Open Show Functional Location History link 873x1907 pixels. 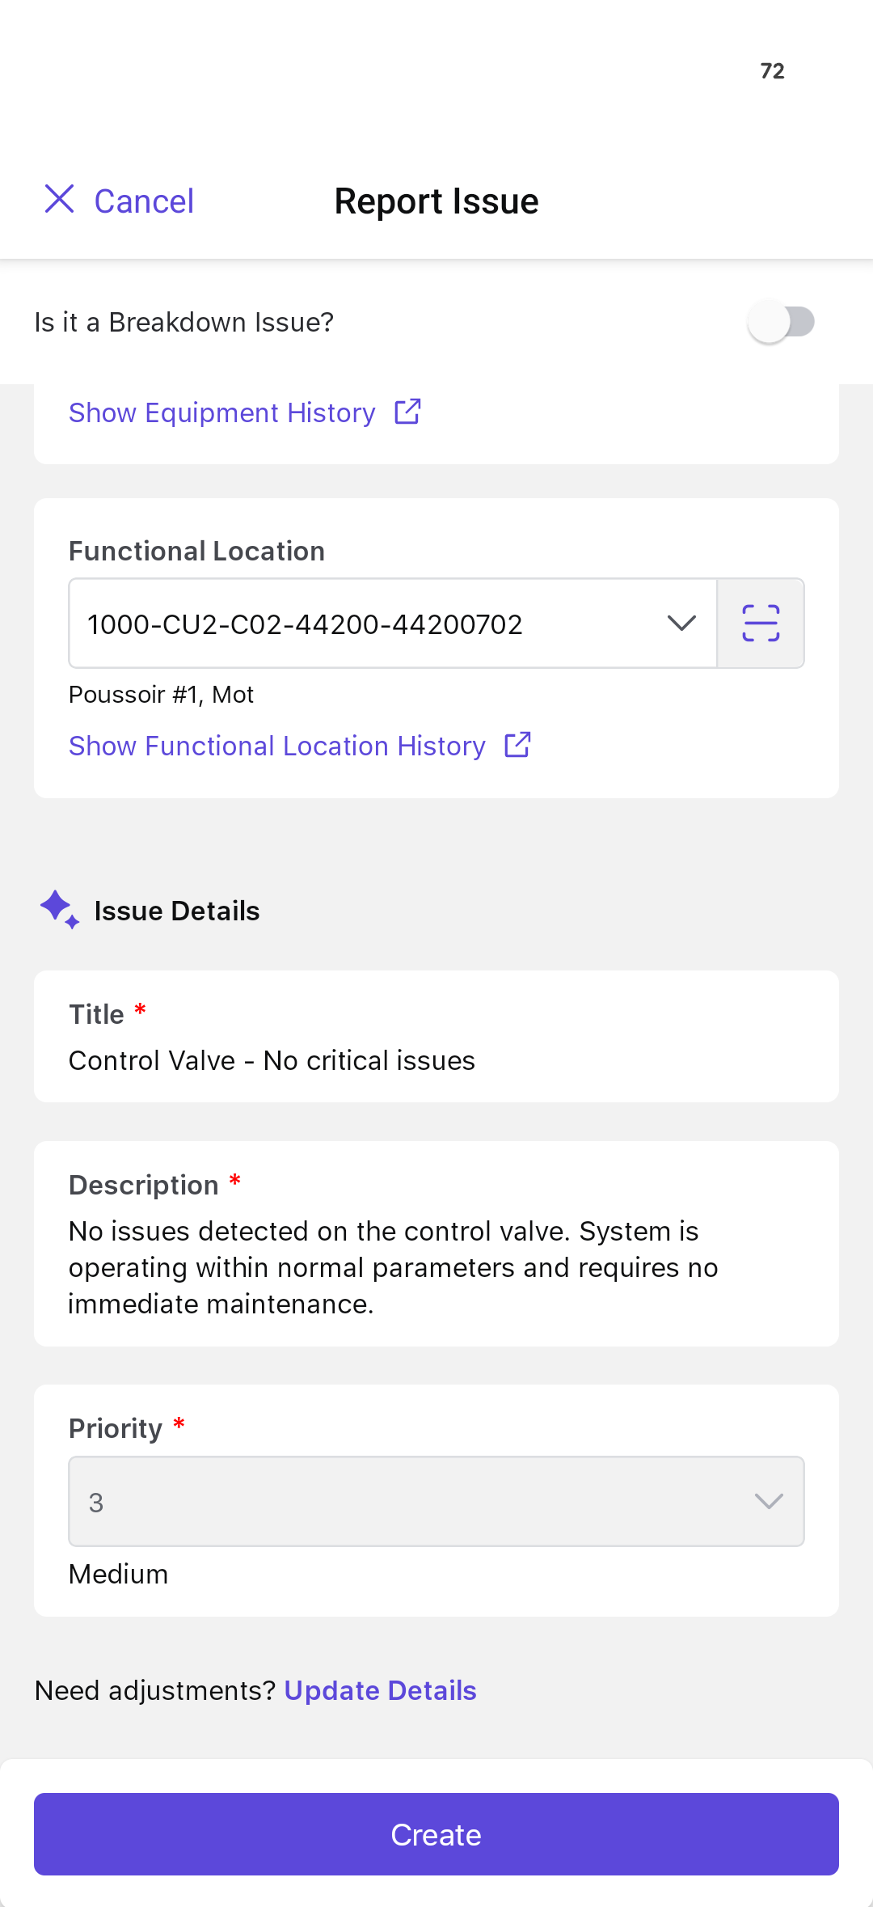click(x=276, y=746)
